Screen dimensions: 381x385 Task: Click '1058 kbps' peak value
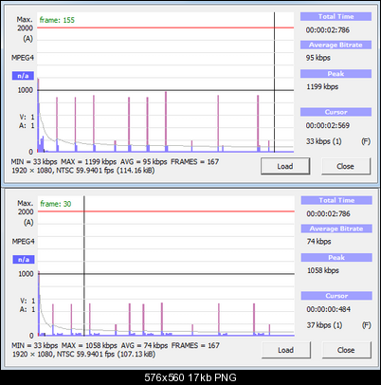[x=323, y=270]
